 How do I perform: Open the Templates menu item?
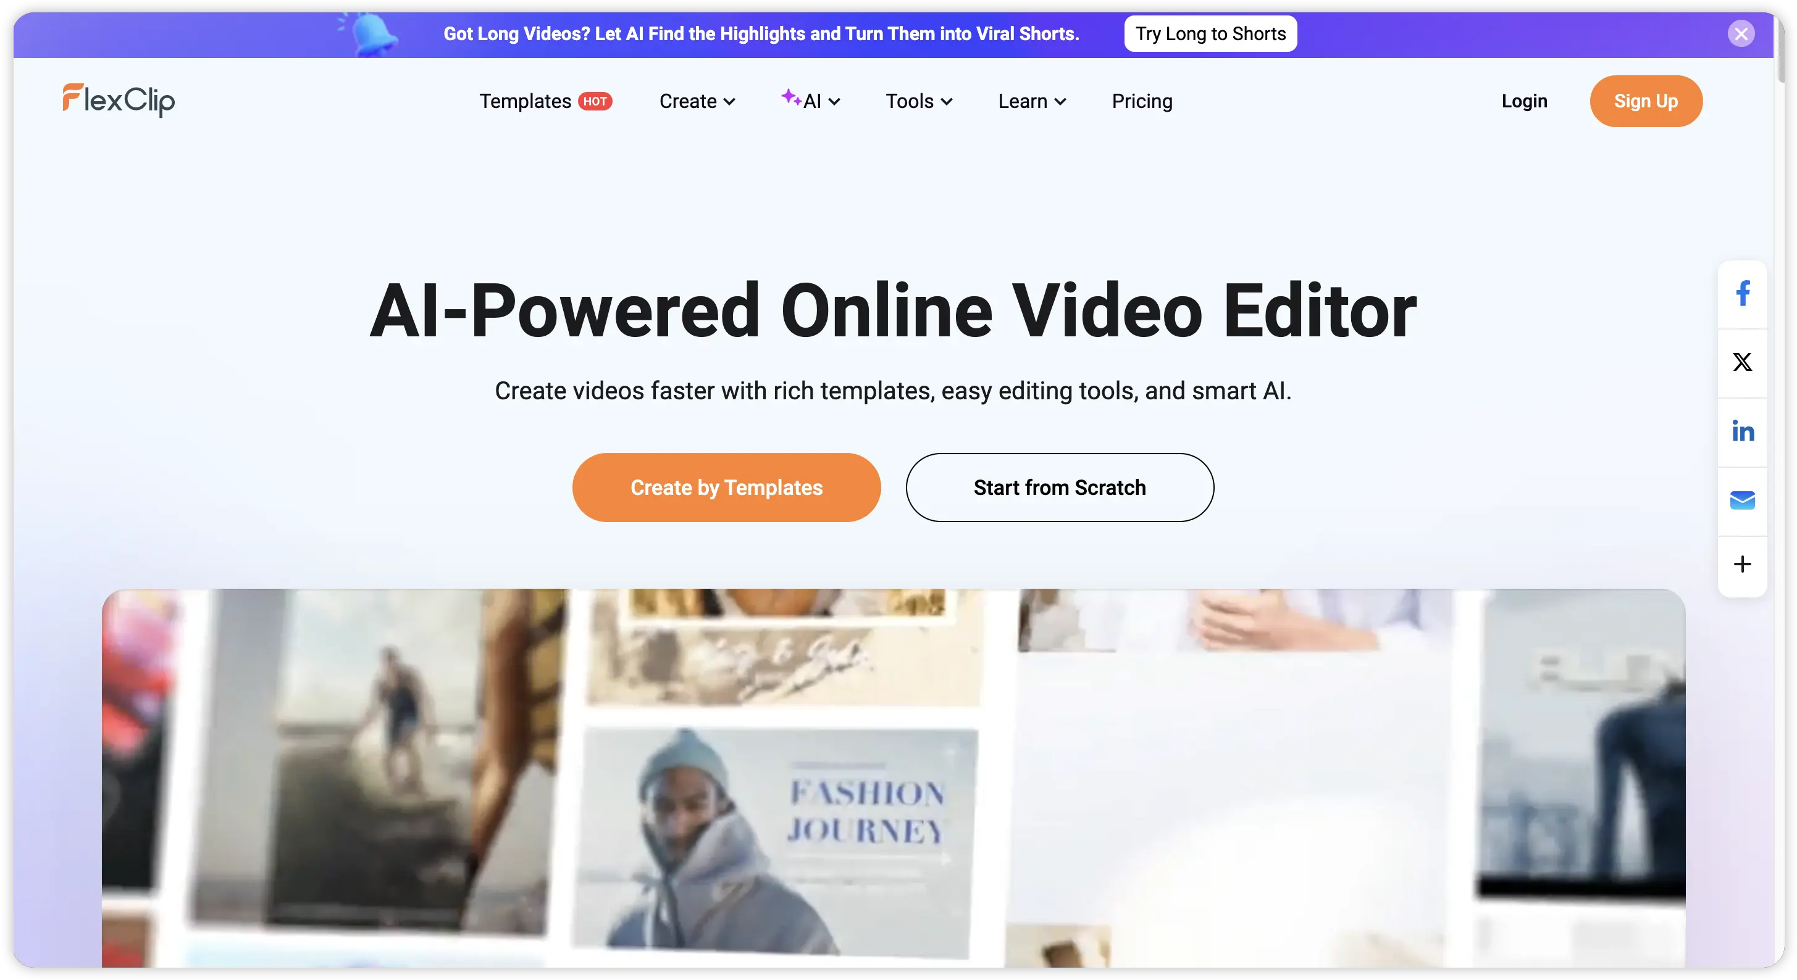525,101
